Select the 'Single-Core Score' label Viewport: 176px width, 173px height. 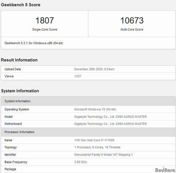(x=45, y=29)
